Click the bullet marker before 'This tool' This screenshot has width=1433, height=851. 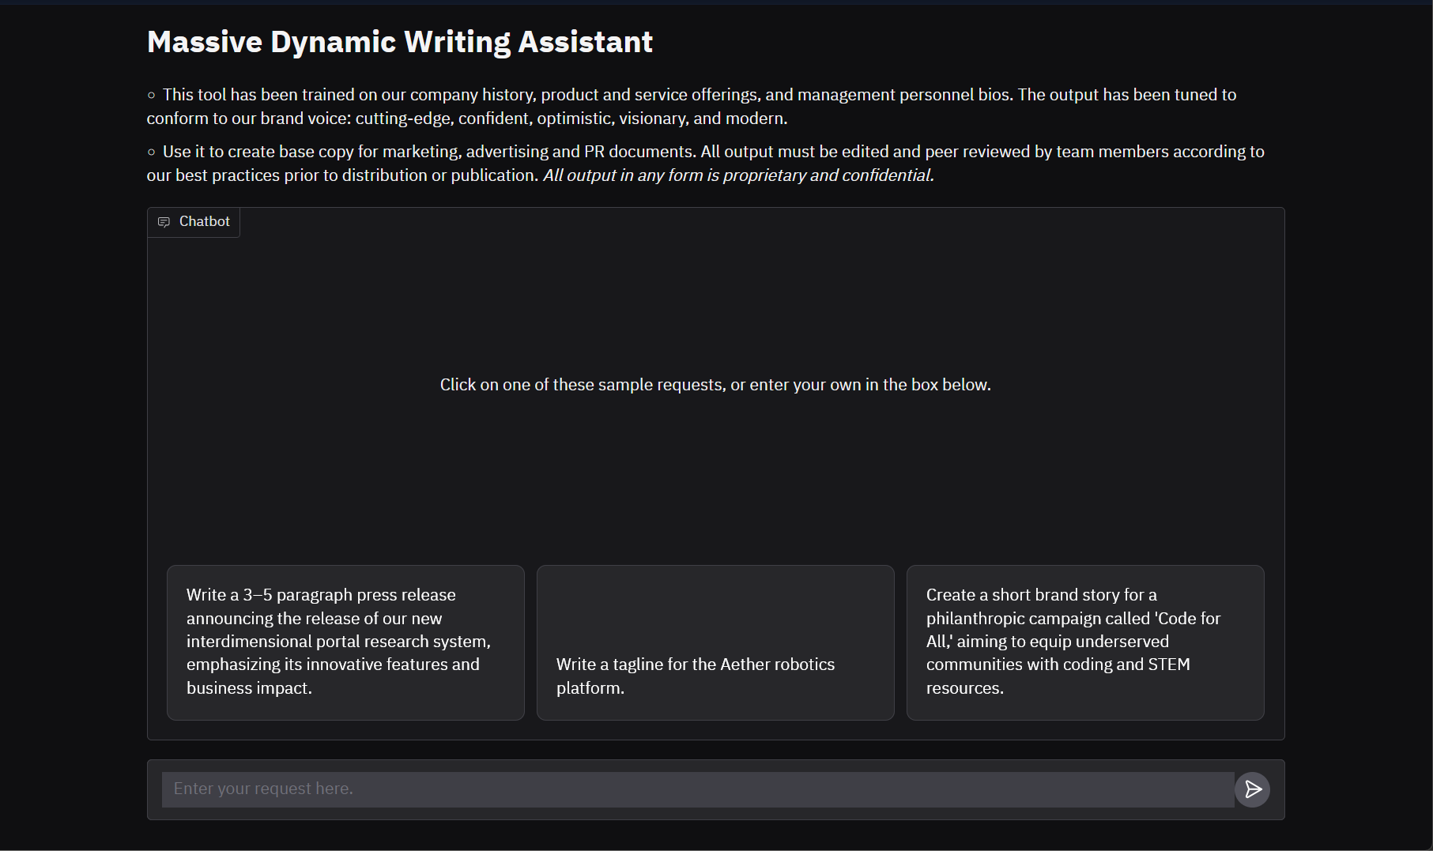[x=152, y=96]
